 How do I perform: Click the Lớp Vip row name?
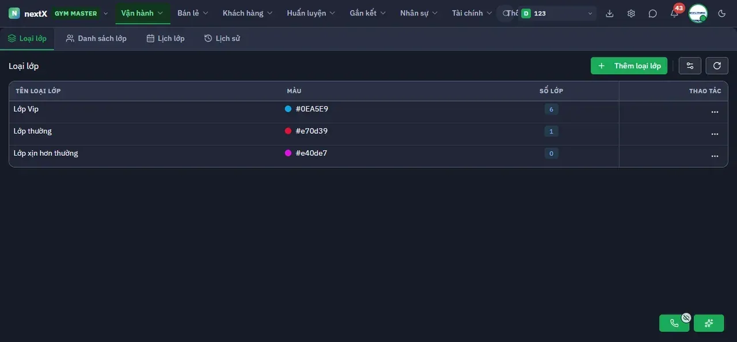coord(26,109)
